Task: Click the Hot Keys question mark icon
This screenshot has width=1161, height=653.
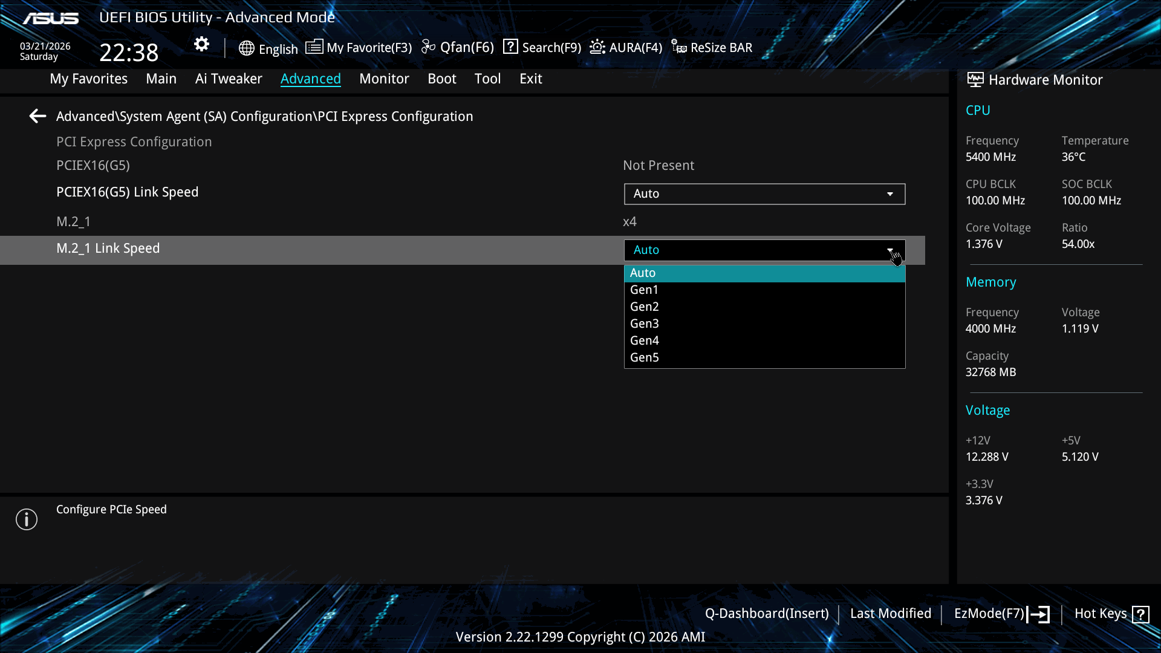Action: tap(1140, 614)
